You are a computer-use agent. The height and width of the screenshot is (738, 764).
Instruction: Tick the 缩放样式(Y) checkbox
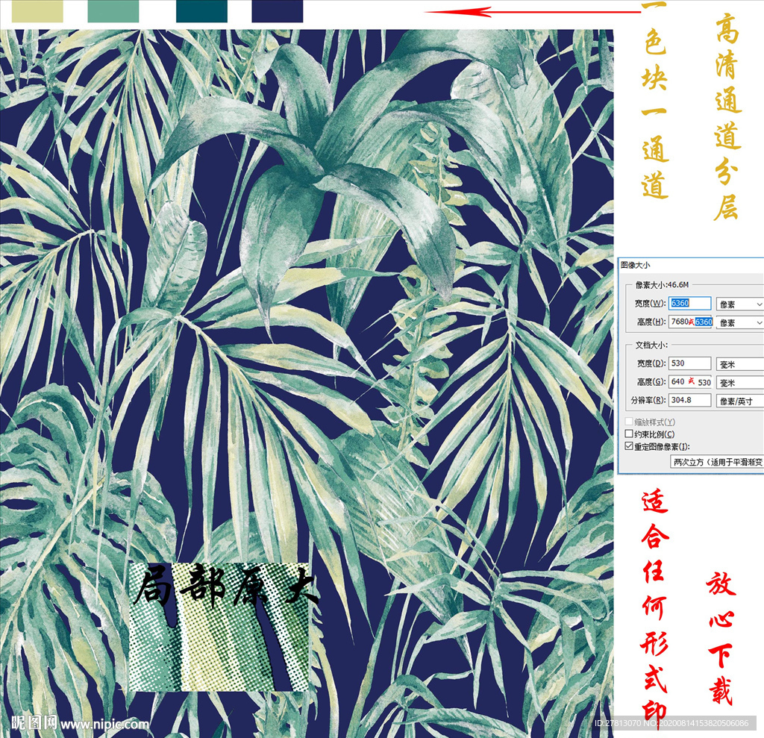coord(629,422)
